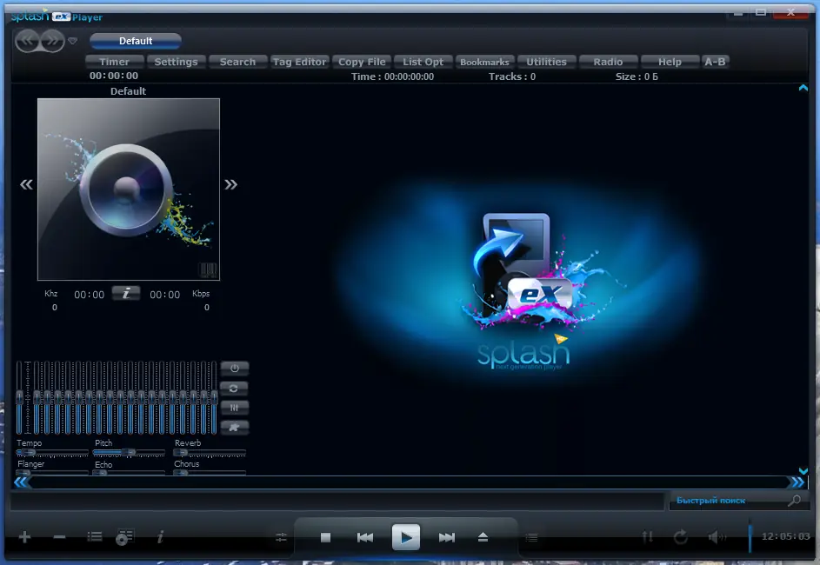
Task: Open equalizer presets bars button
Action: 234,408
